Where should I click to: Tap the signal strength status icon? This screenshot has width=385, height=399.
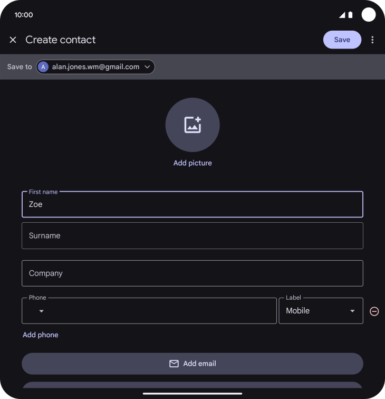pyautogui.click(x=342, y=15)
